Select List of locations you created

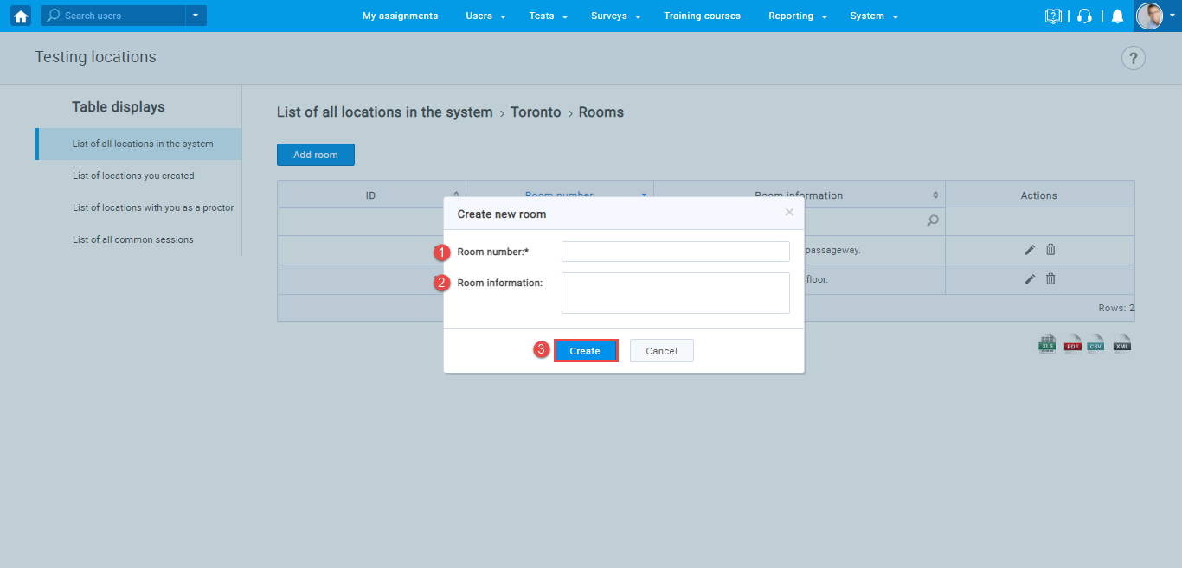[x=133, y=176]
